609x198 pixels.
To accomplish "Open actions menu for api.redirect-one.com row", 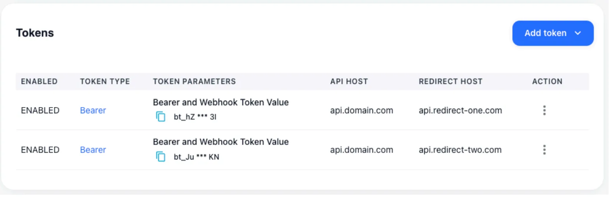I will tap(544, 110).
